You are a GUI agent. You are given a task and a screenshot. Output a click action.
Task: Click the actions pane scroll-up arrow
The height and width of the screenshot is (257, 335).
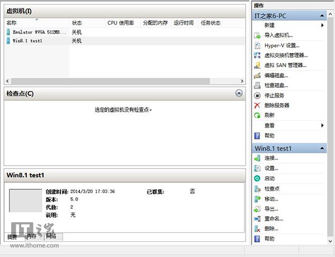click(x=331, y=15)
